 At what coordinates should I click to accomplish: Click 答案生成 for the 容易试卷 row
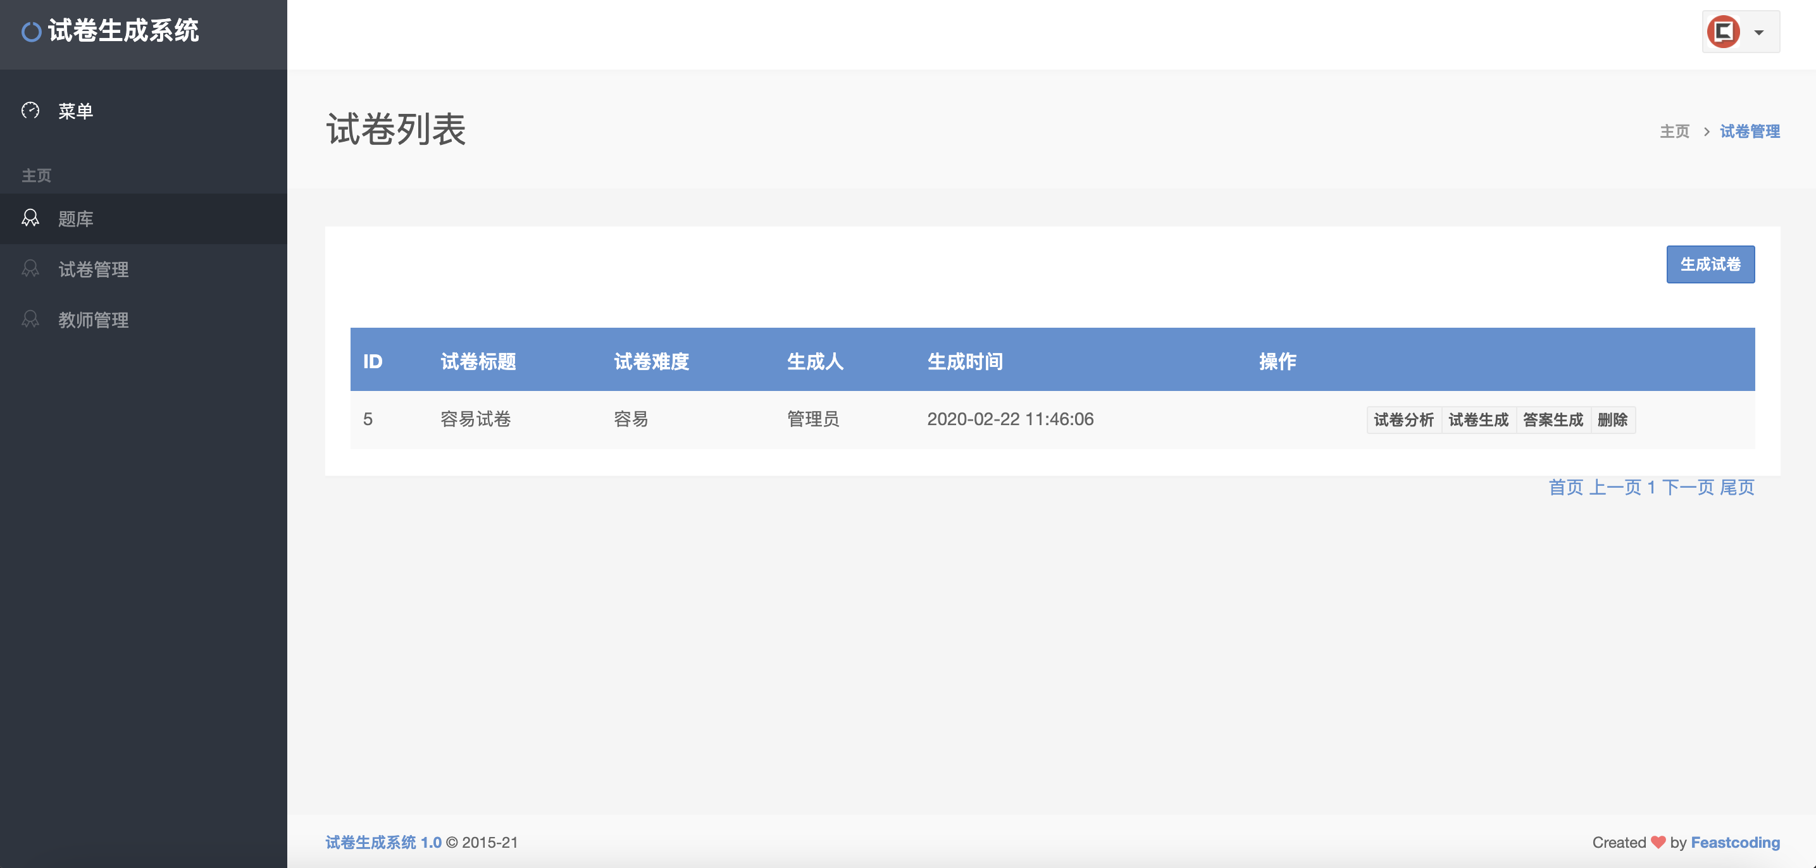pos(1553,420)
